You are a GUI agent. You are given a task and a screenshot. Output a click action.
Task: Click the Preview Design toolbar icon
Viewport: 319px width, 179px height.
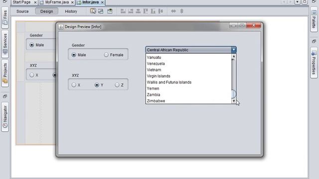tap(110, 11)
